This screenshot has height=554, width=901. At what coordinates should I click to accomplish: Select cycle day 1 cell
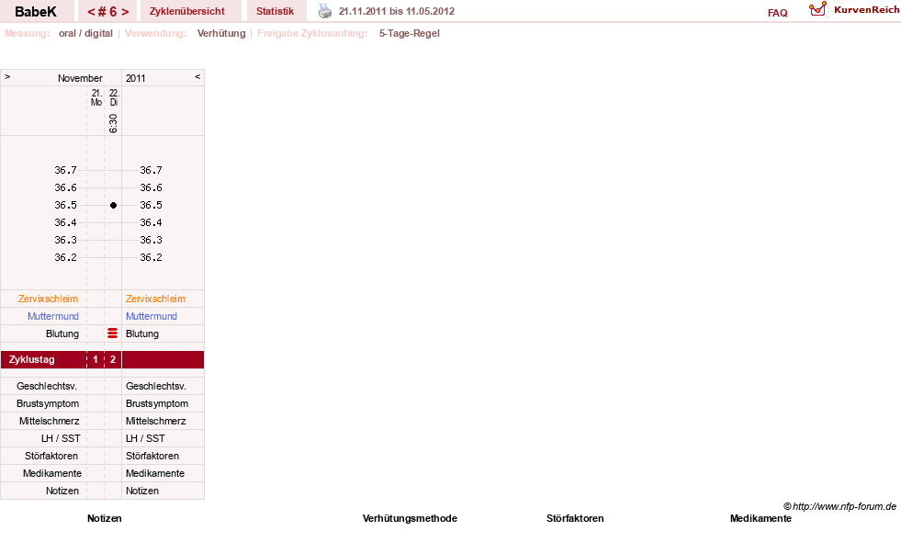(x=96, y=360)
